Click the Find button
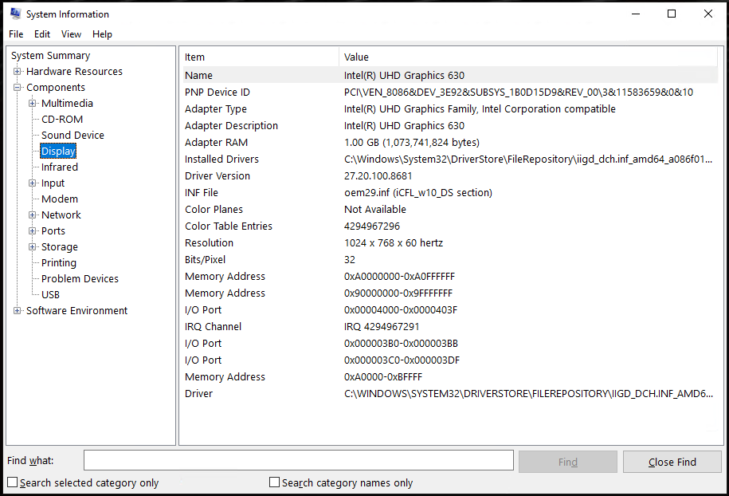 point(568,462)
